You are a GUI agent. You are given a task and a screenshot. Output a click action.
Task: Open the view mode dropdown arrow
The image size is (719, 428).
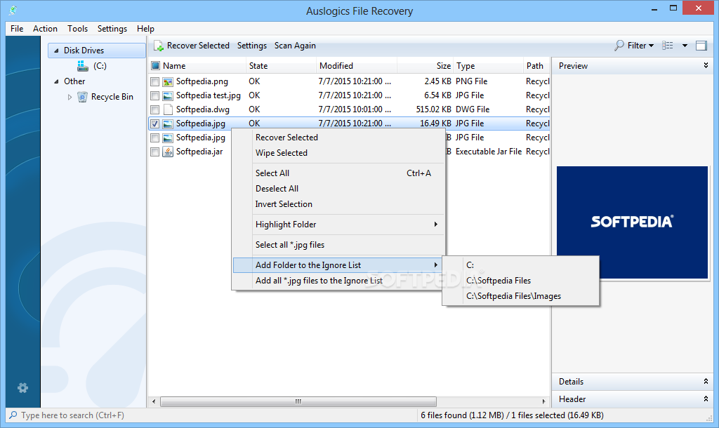point(685,46)
